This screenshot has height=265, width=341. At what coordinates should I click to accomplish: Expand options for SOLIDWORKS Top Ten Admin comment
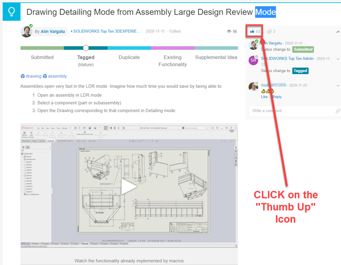[338, 59]
